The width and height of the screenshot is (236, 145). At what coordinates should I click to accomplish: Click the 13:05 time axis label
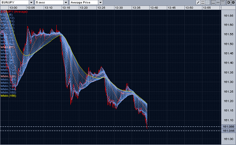click(31, 8)
